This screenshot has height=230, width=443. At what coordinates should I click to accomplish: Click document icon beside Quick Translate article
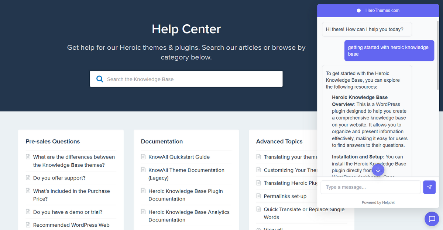pos(258,209)
